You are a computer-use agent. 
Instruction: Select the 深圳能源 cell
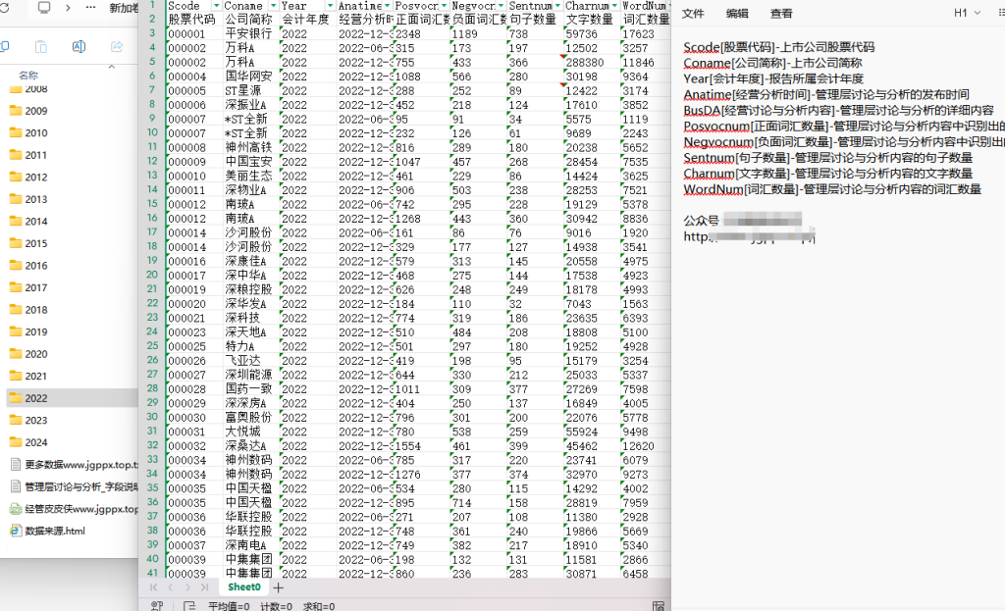[250, 375]
